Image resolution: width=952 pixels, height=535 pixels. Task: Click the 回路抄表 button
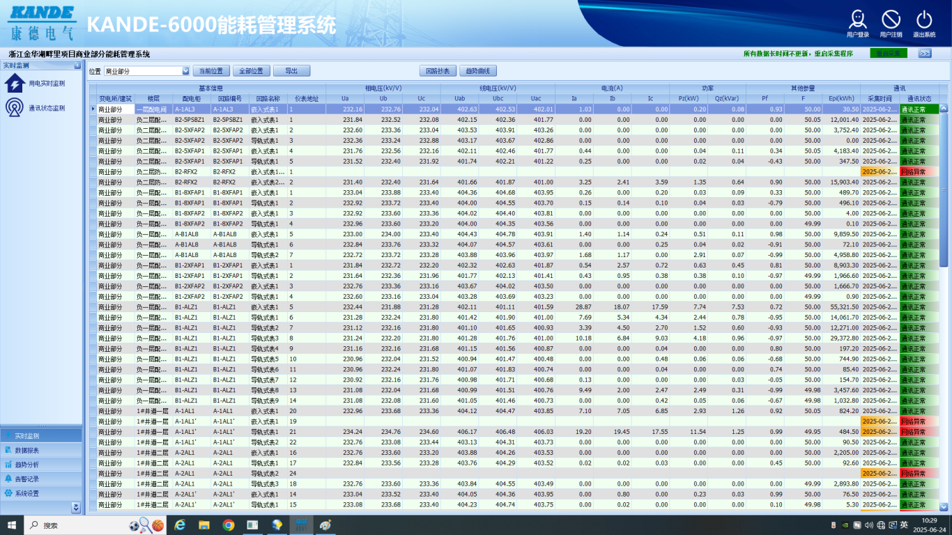pyautogui.click(x=438, y=71)
